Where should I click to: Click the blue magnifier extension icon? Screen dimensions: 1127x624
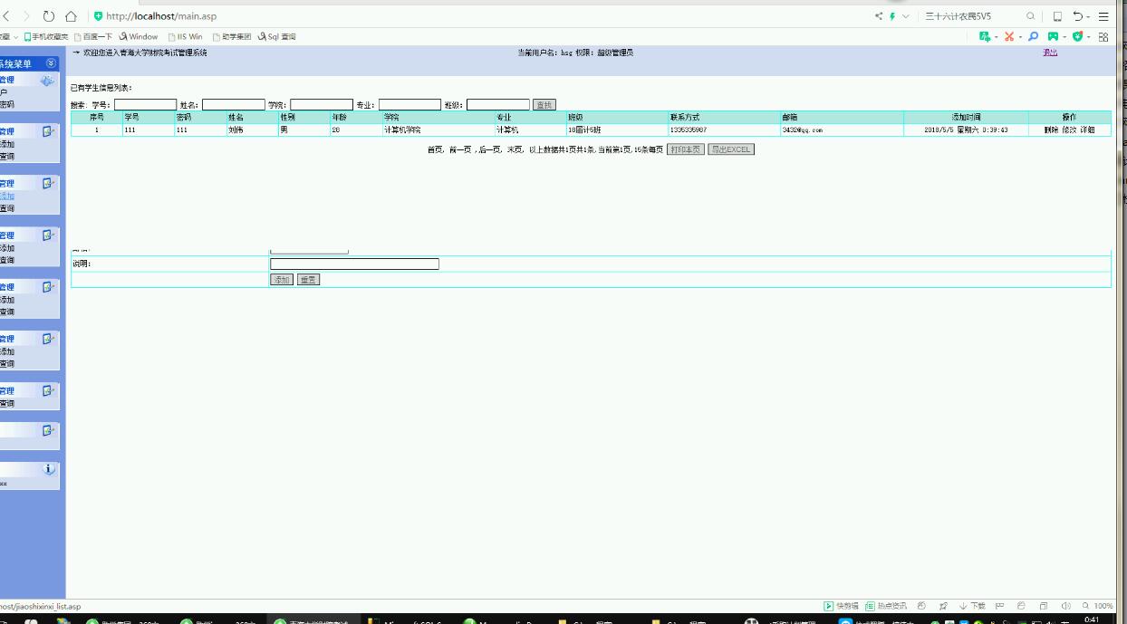[x=1033, y=37]
